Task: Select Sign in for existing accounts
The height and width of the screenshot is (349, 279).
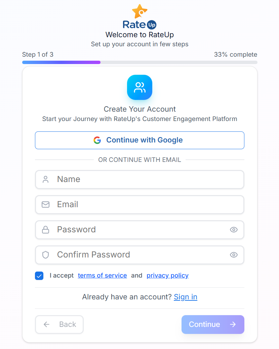Action: click(x=185, y=297)
